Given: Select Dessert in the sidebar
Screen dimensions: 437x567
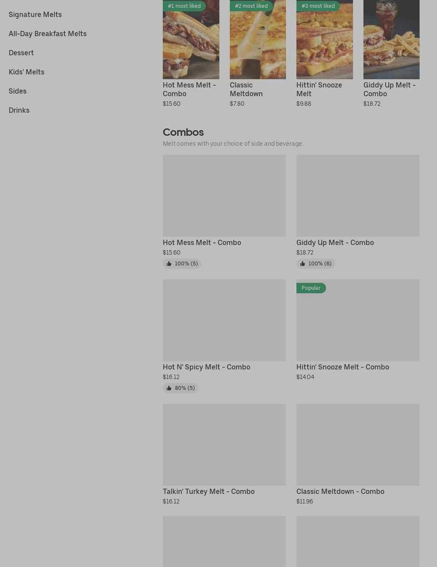Looking at the screenshot, I should tap(21, 53).
